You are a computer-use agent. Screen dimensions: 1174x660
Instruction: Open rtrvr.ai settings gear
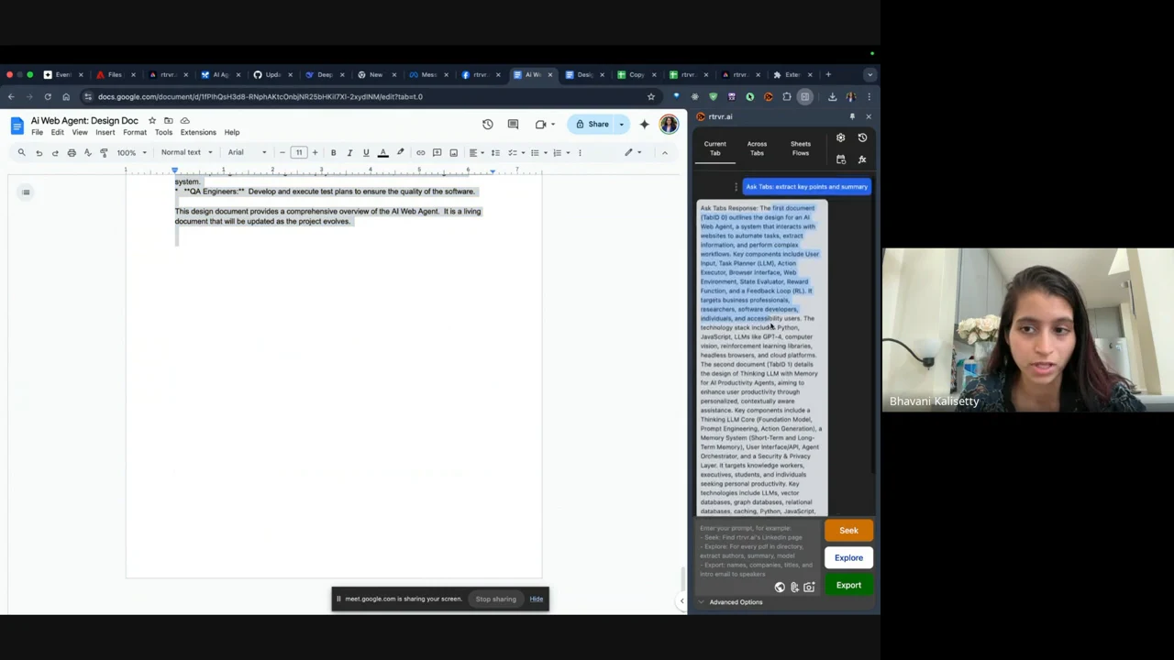point(840,137)
